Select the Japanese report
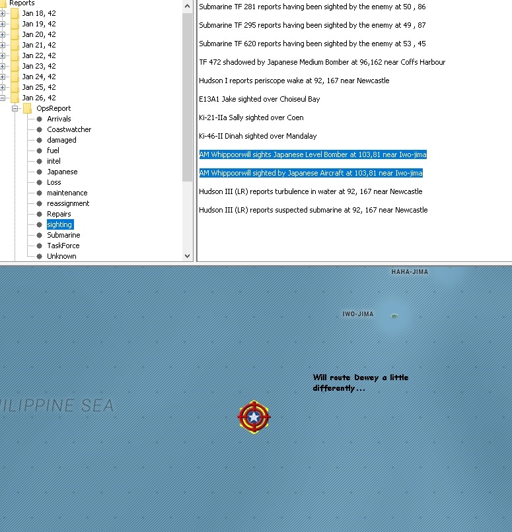 click(62, 172)
